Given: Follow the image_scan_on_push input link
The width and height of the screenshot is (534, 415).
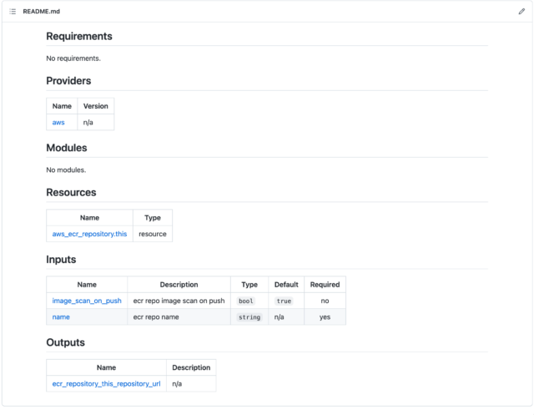Looking at the screenshot, I should pos(87,301).
